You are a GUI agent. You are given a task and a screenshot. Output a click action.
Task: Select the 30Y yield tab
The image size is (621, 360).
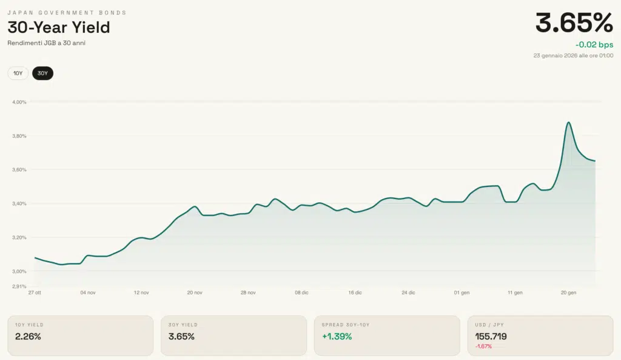(x=42, y=73)
